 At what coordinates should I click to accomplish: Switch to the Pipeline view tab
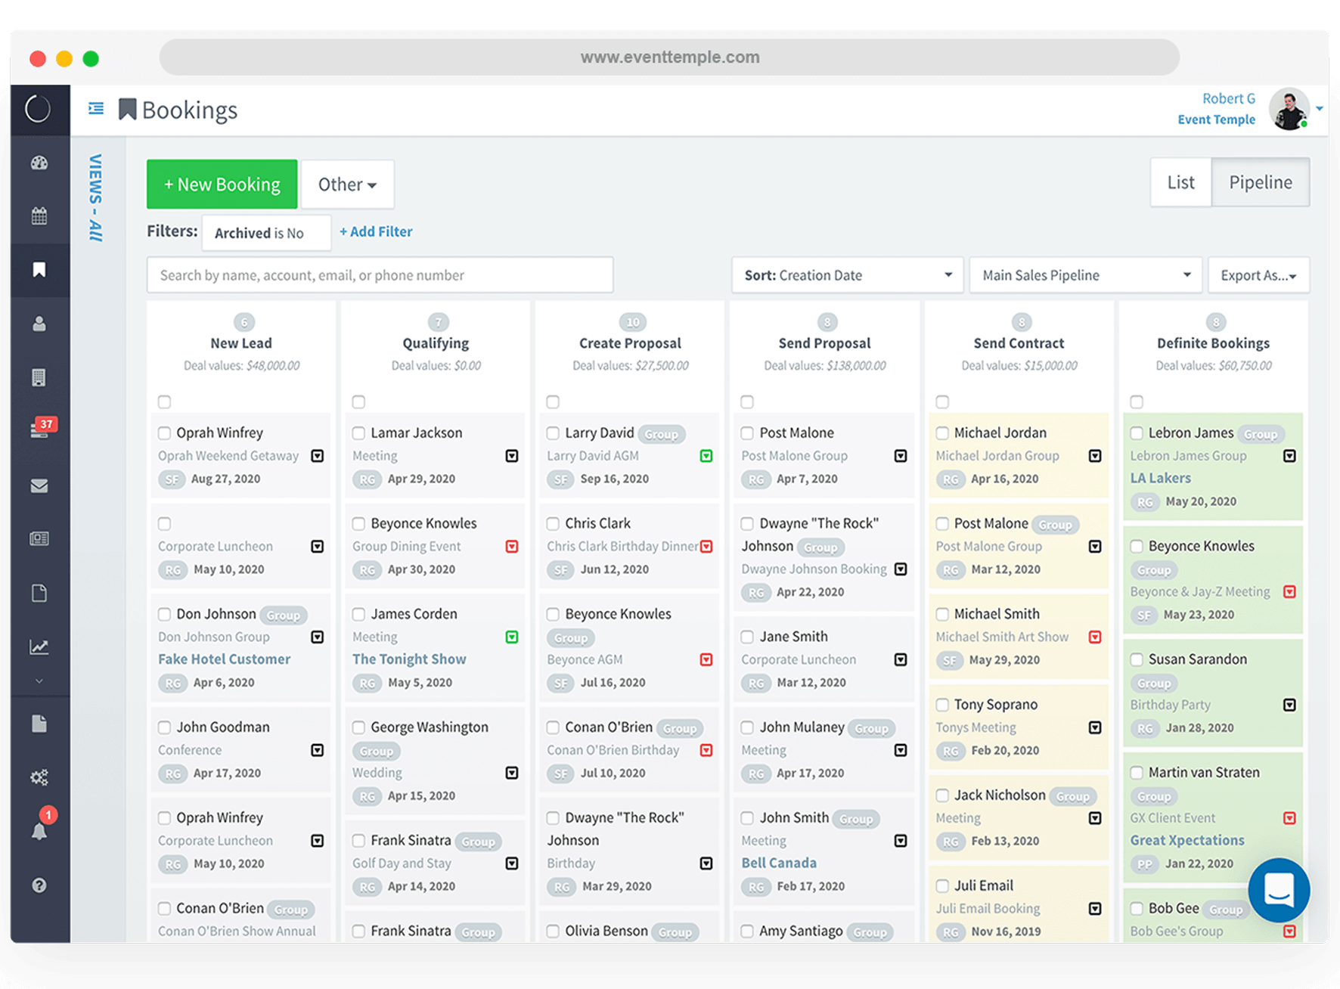click(1260, 182)
